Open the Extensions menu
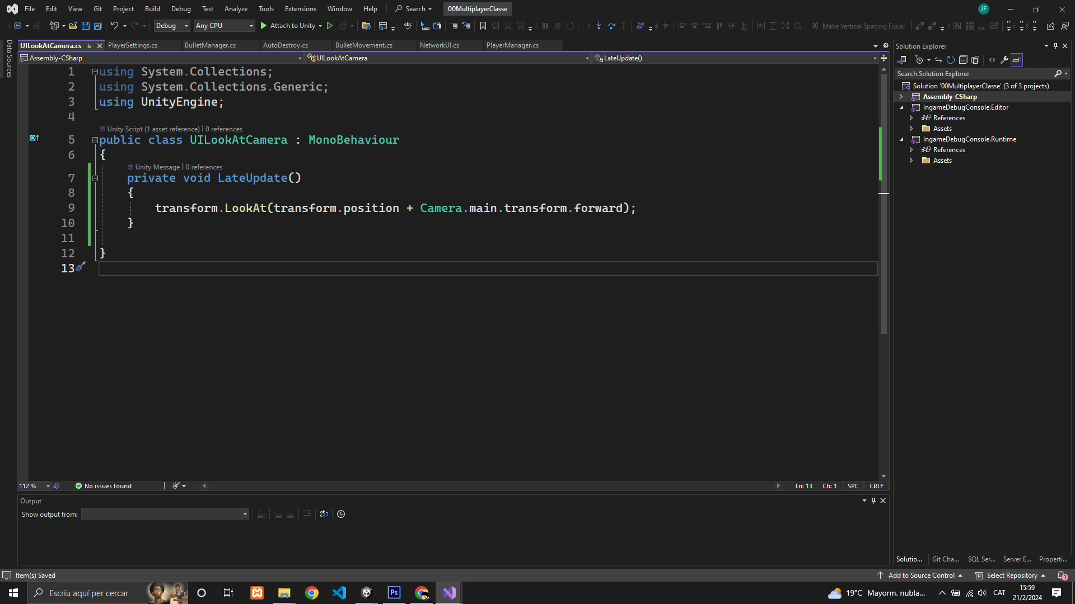The image size is (1075, 604). tap(300, 9)
